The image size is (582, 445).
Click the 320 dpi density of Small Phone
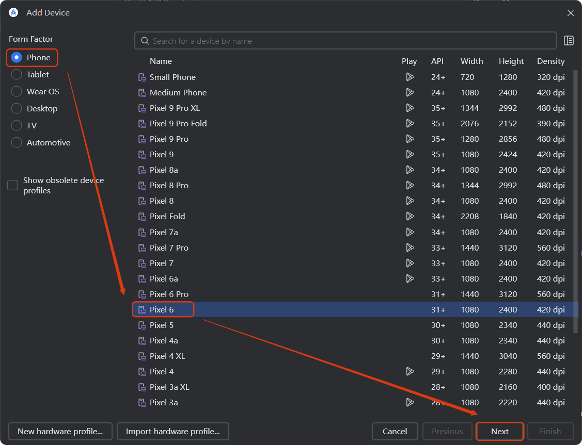(x=551, y=77)
